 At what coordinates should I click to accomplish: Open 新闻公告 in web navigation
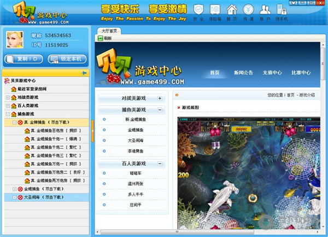tap(243, 73)
